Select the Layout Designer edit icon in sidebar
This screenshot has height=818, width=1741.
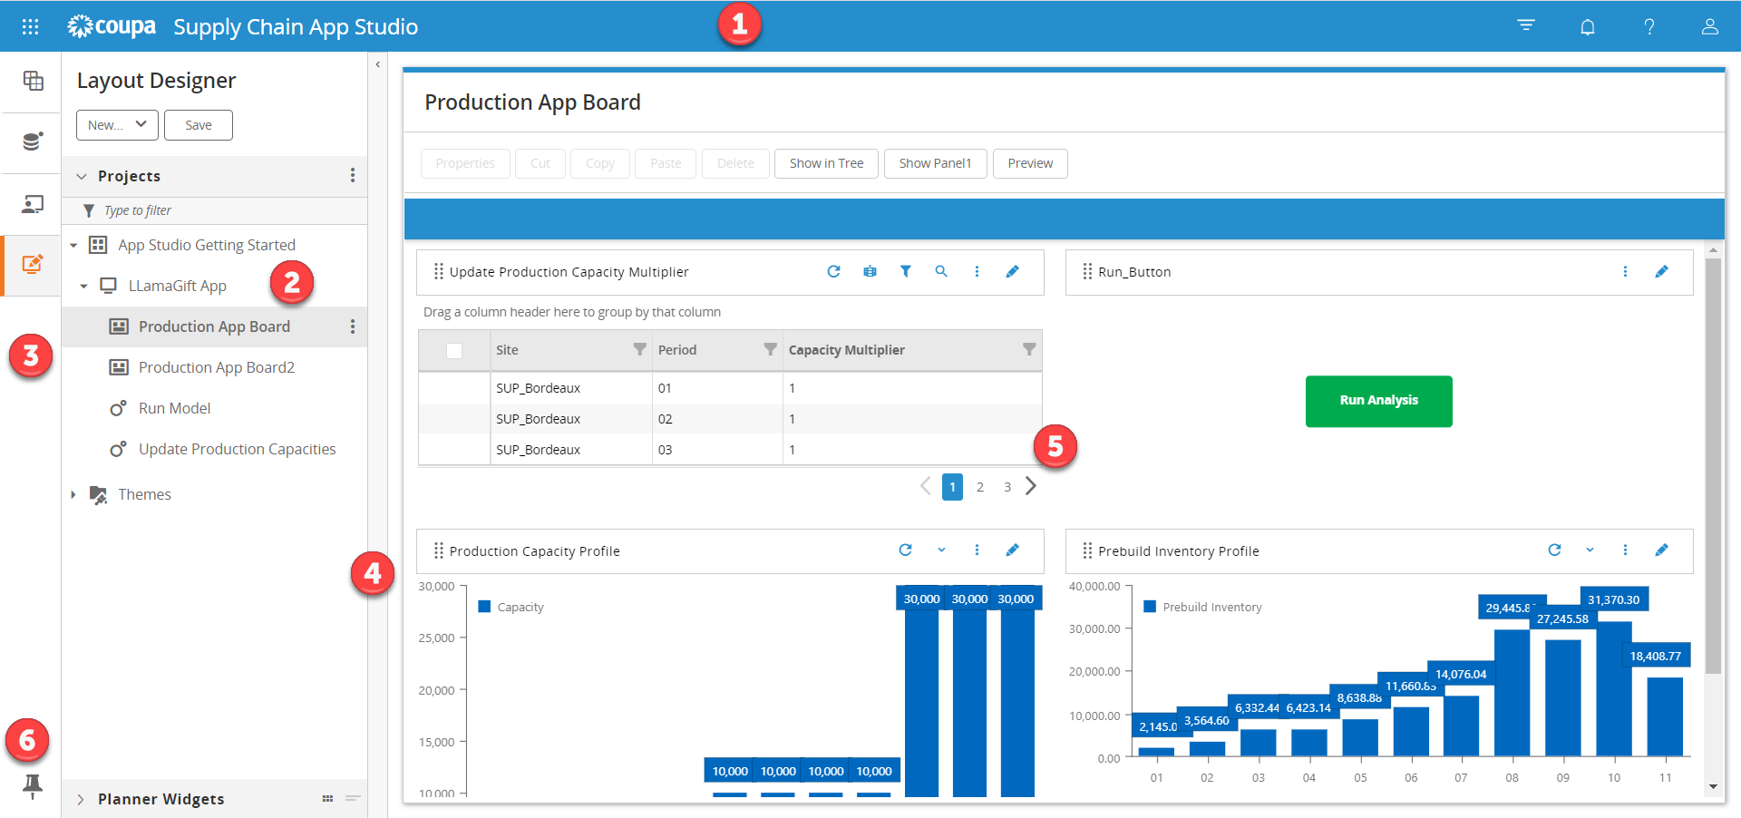(33, 264)
